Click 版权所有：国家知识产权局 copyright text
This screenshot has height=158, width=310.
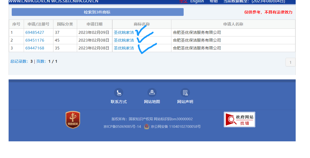click(x=132, y=119)
